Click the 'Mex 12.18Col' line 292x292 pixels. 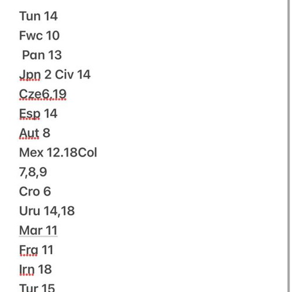coord(58,152)
